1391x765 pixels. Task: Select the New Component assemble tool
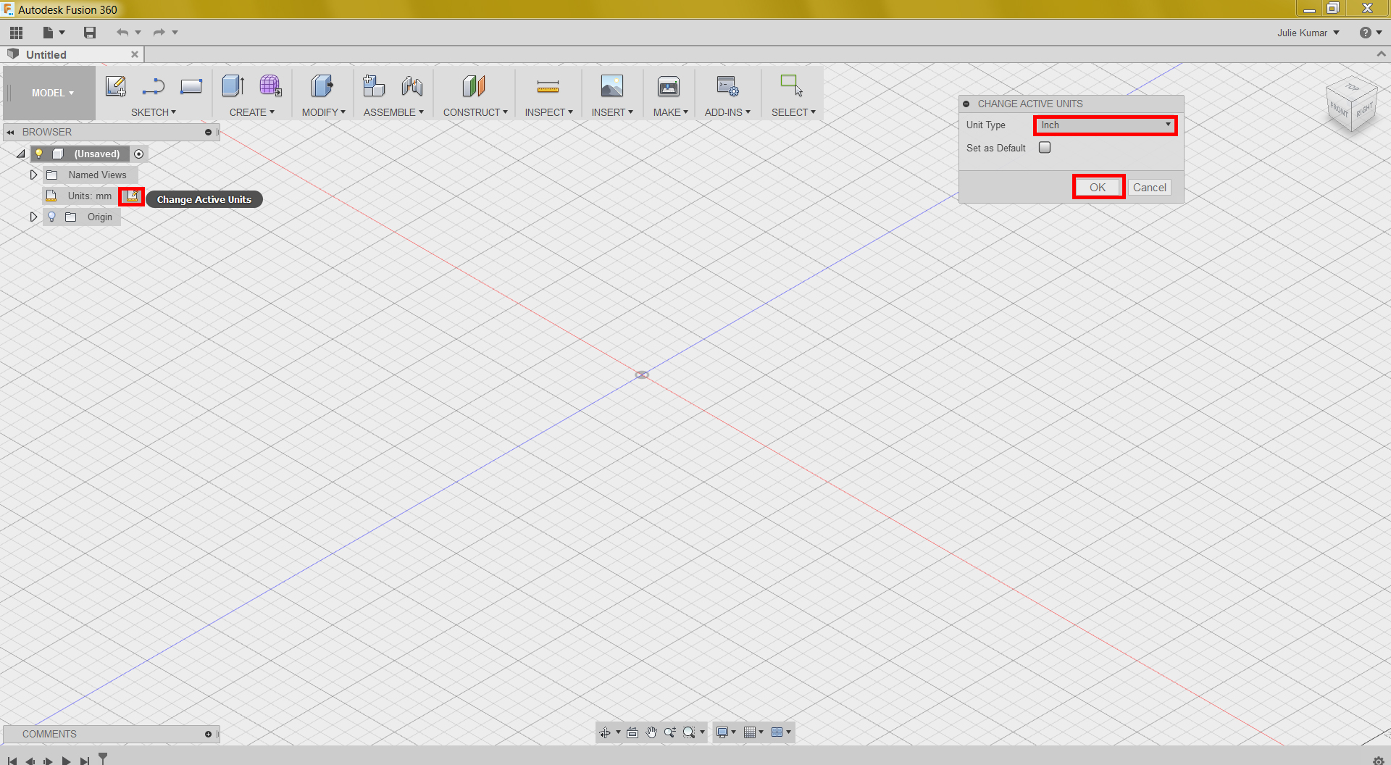[374, 86]
